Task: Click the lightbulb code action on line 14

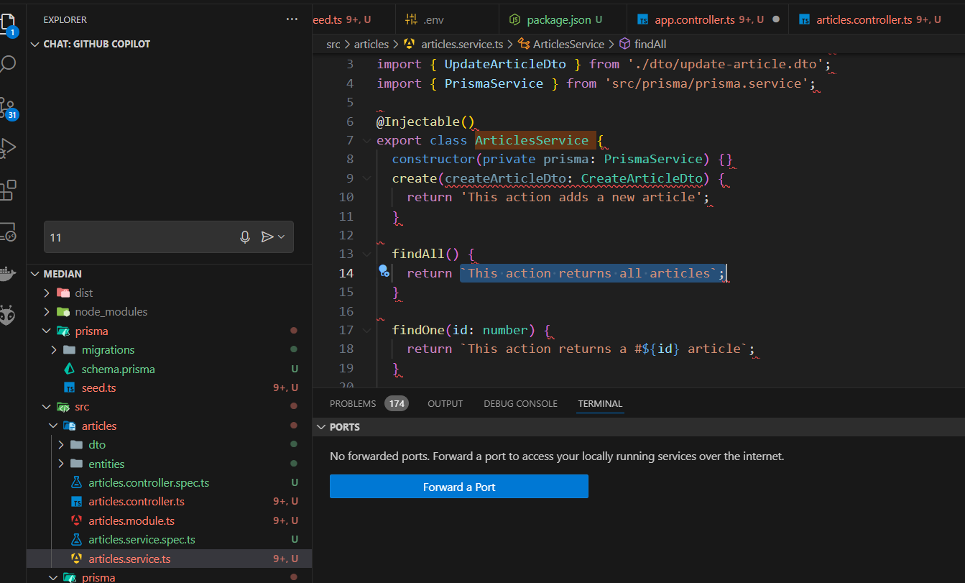Action: click(x=384, y=271)
